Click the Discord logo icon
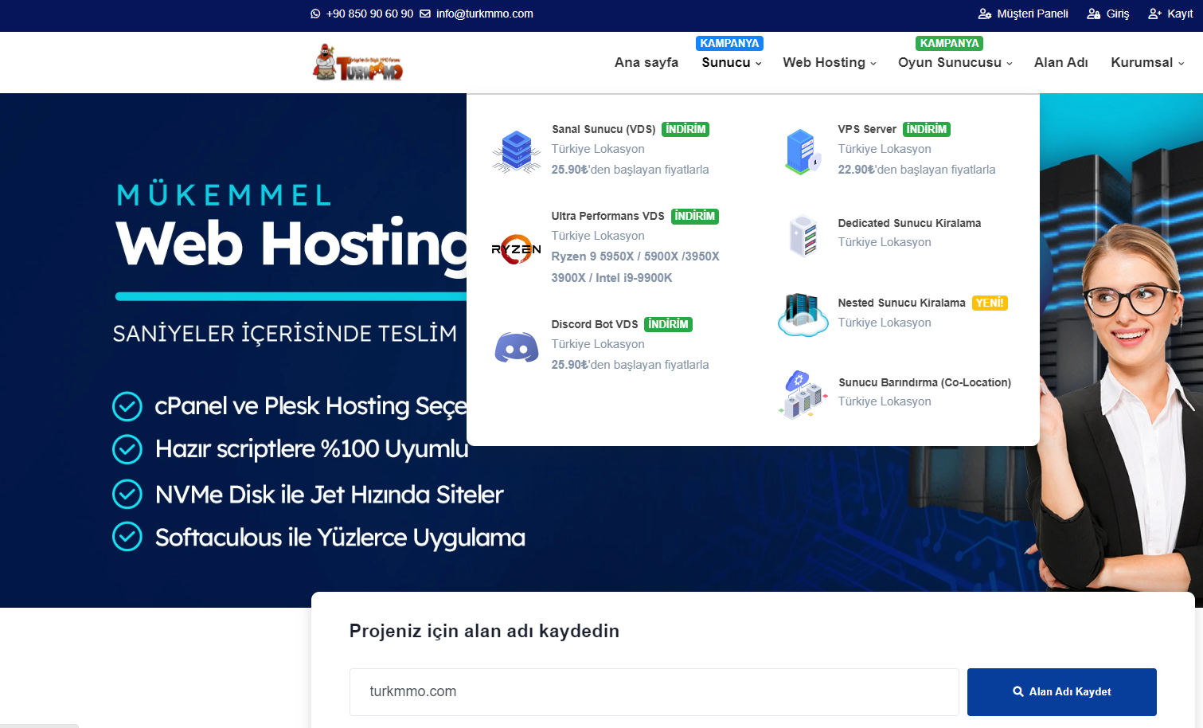 [517, 347]
